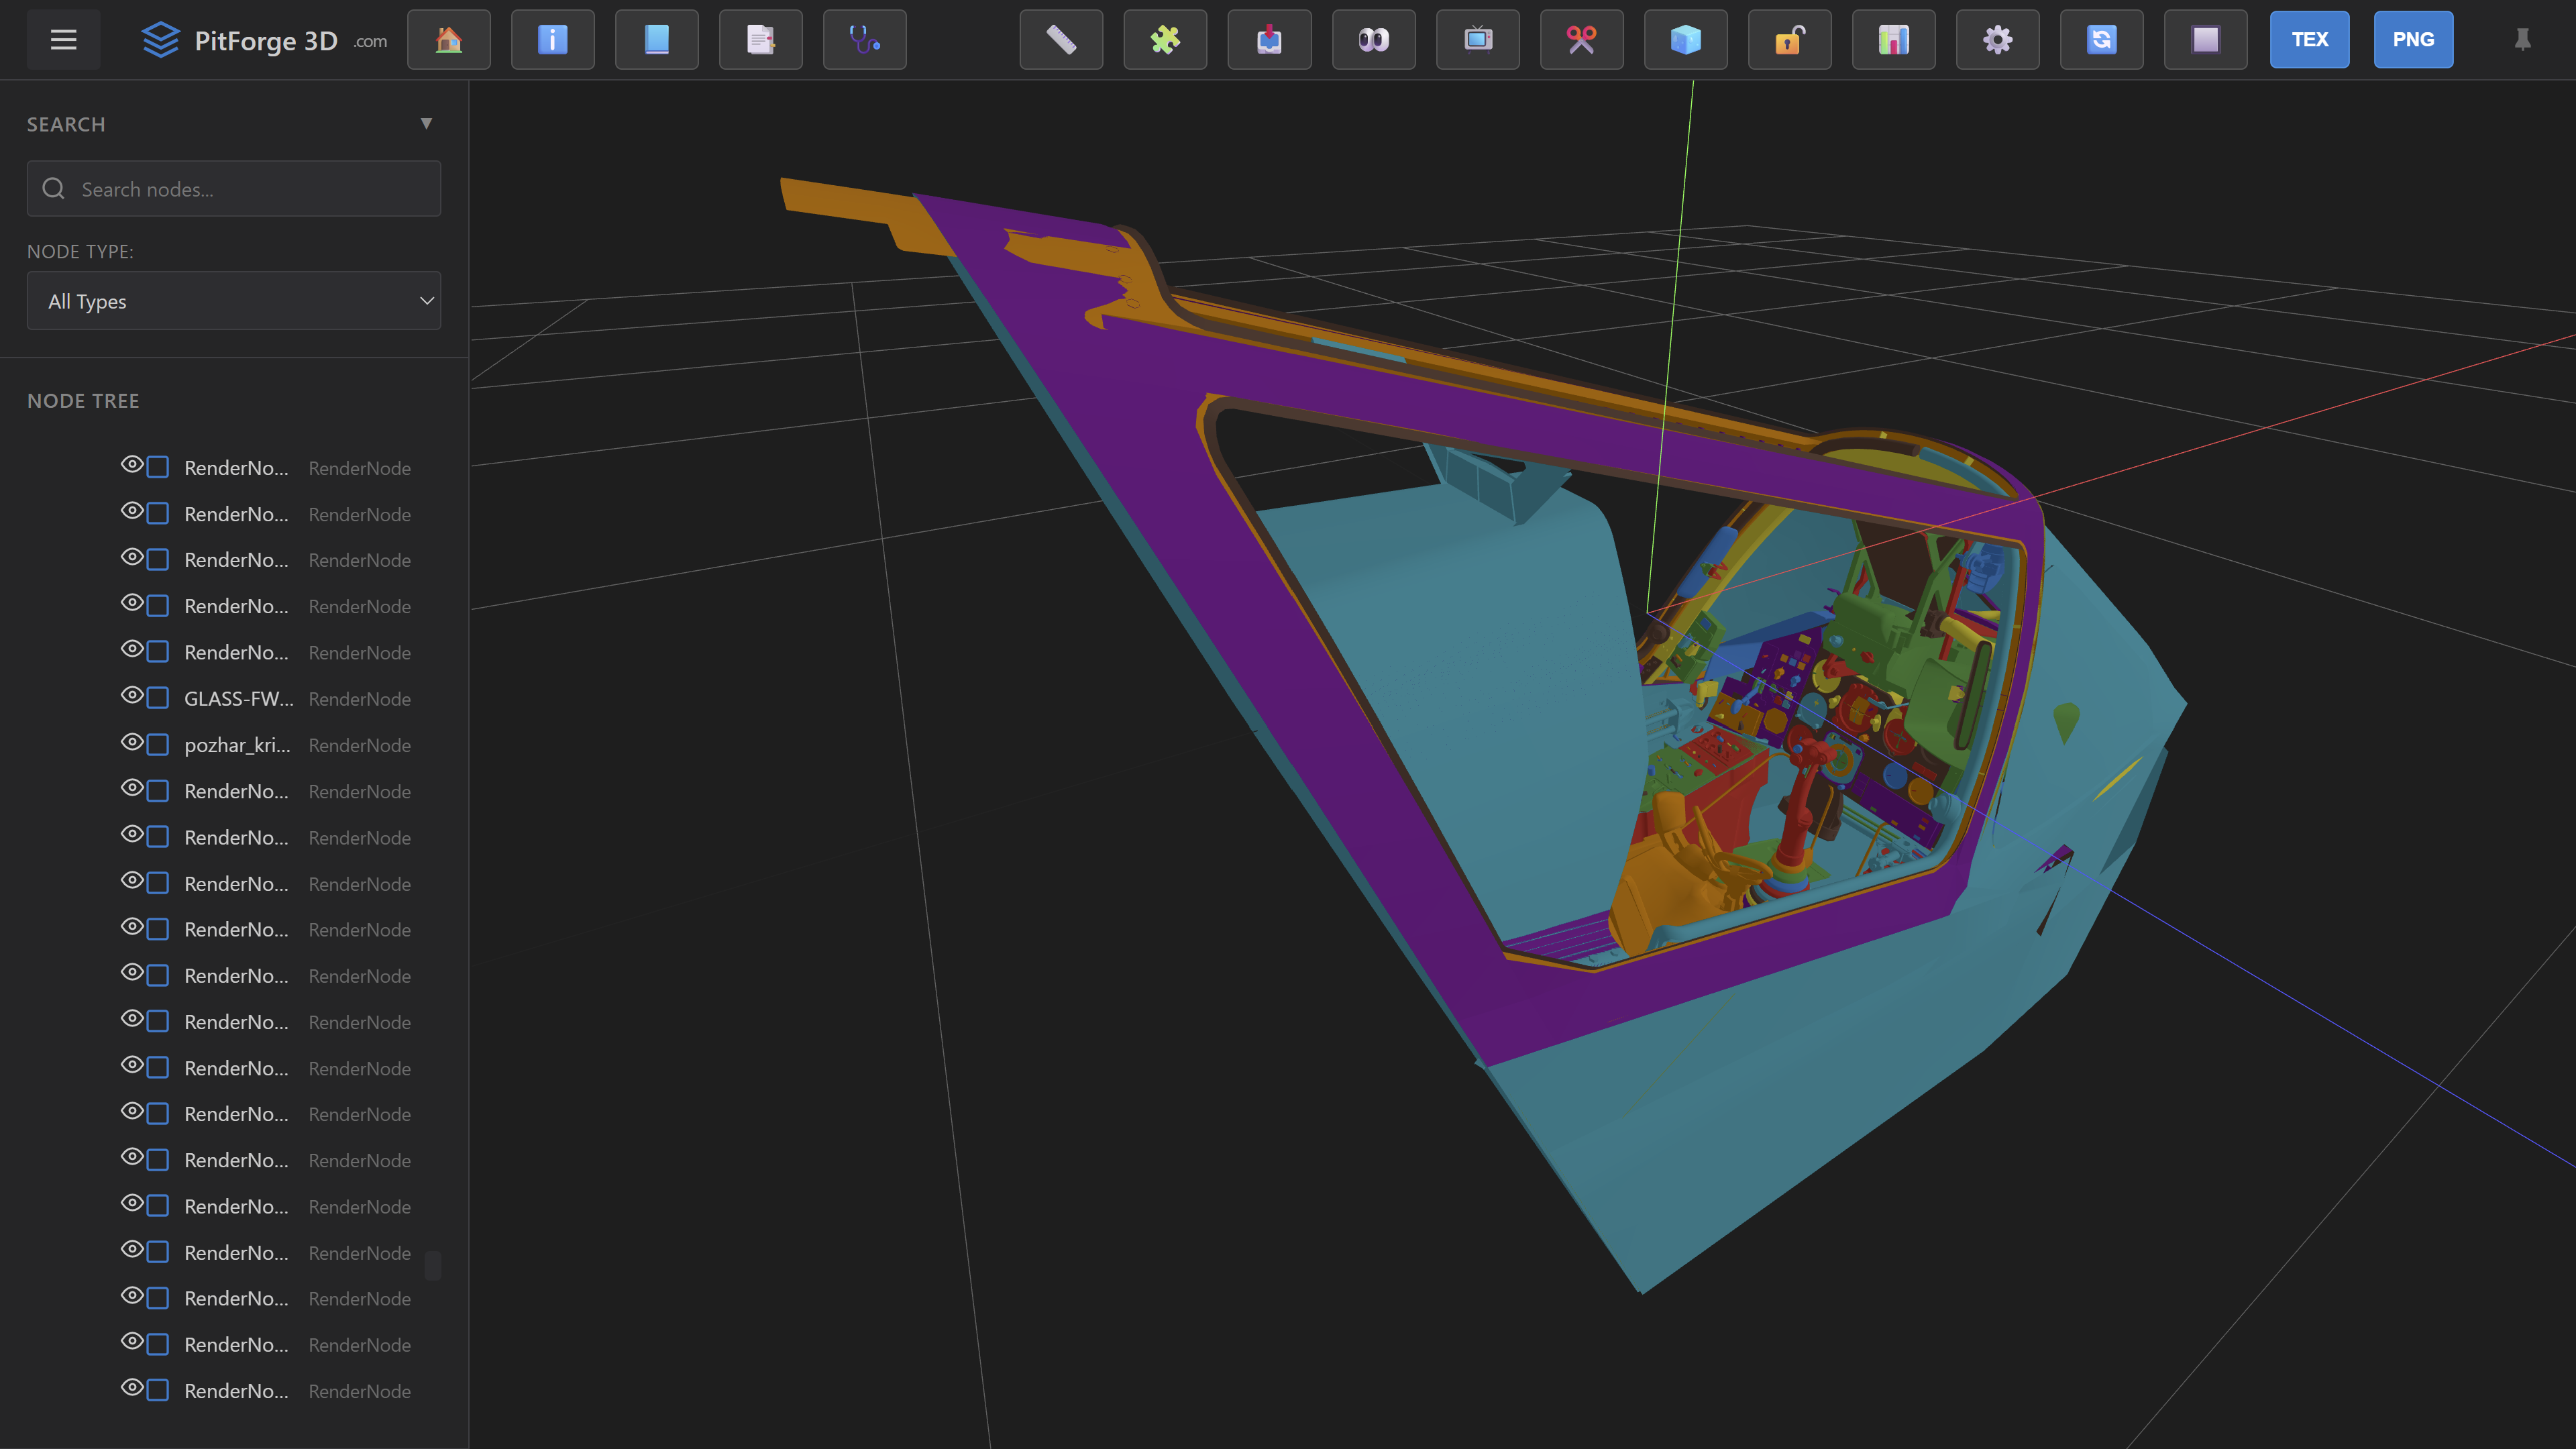Open the PitForge 3D logo menu
The height and width of the screenshot is (1449, 2576).
pyautogui.click(x=237, y=40)
